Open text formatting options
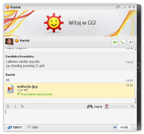Image resolution: width=144 pixels, height=134 pixels. pyautogui.click(x=15, y=106)
